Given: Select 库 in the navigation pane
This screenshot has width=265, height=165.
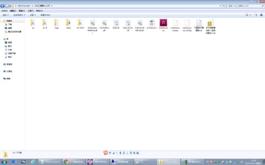Looking at the screenshot, I should point(7,39).
